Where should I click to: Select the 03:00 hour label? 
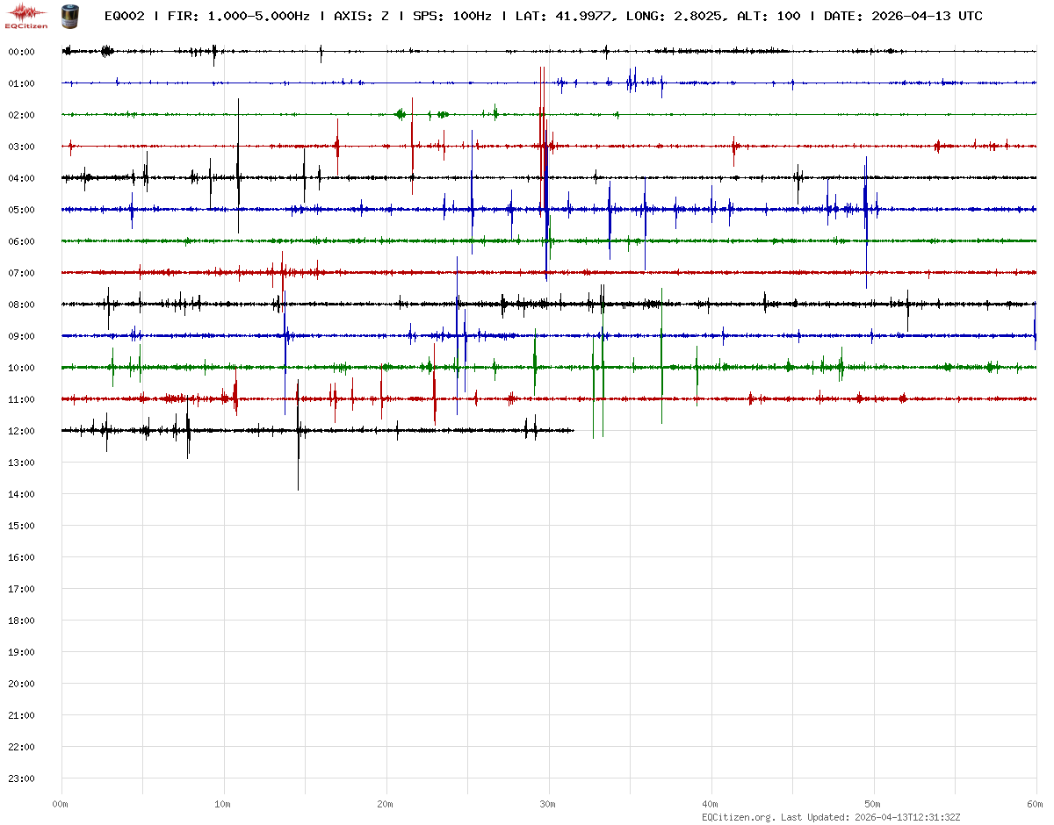point(21,147)
